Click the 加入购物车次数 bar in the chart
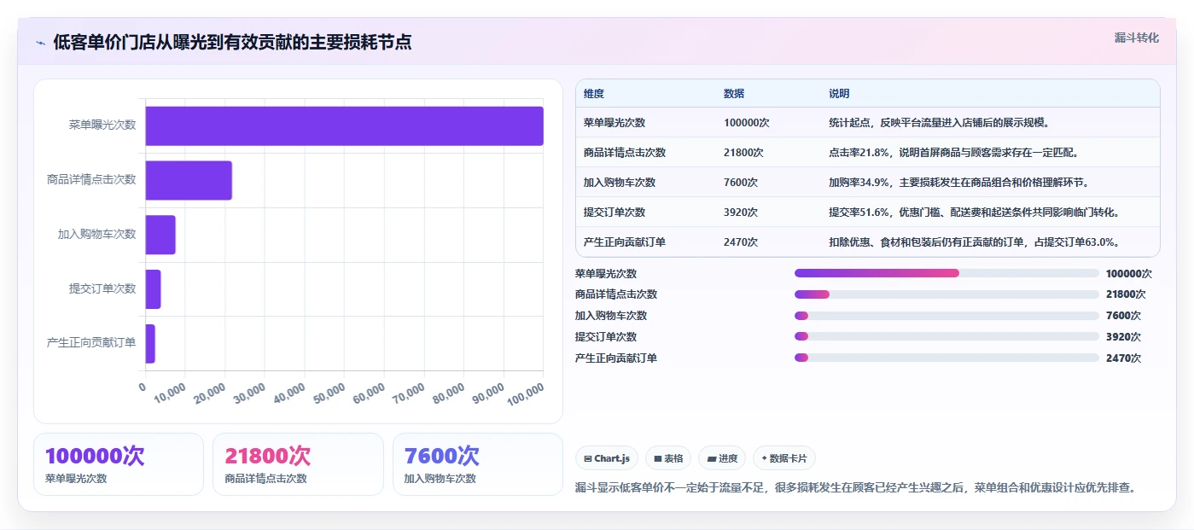The image size is (1194, 530). click(x=160, y=235)
